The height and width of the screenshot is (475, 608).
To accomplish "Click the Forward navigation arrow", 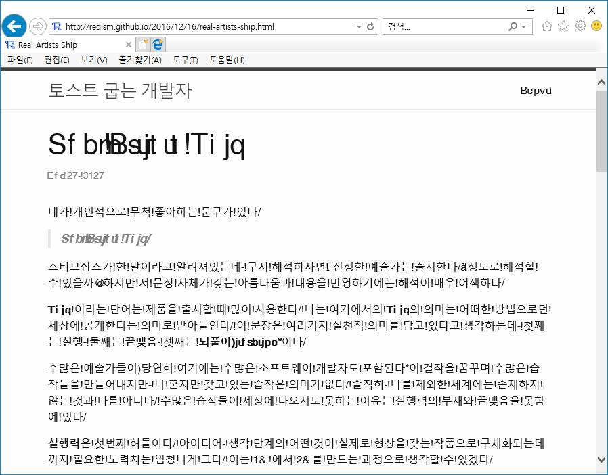I will click(x=38, y=26).
